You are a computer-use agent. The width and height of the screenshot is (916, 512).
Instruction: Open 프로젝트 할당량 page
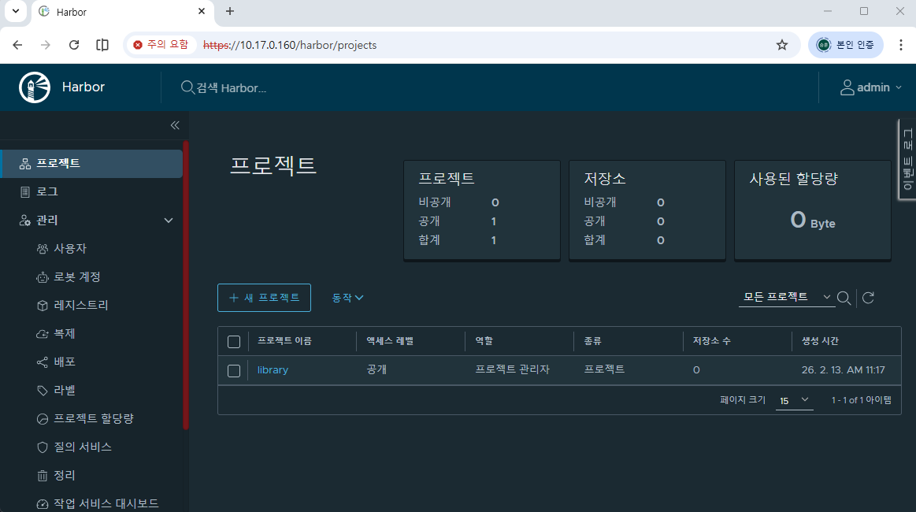click(94, 418)
